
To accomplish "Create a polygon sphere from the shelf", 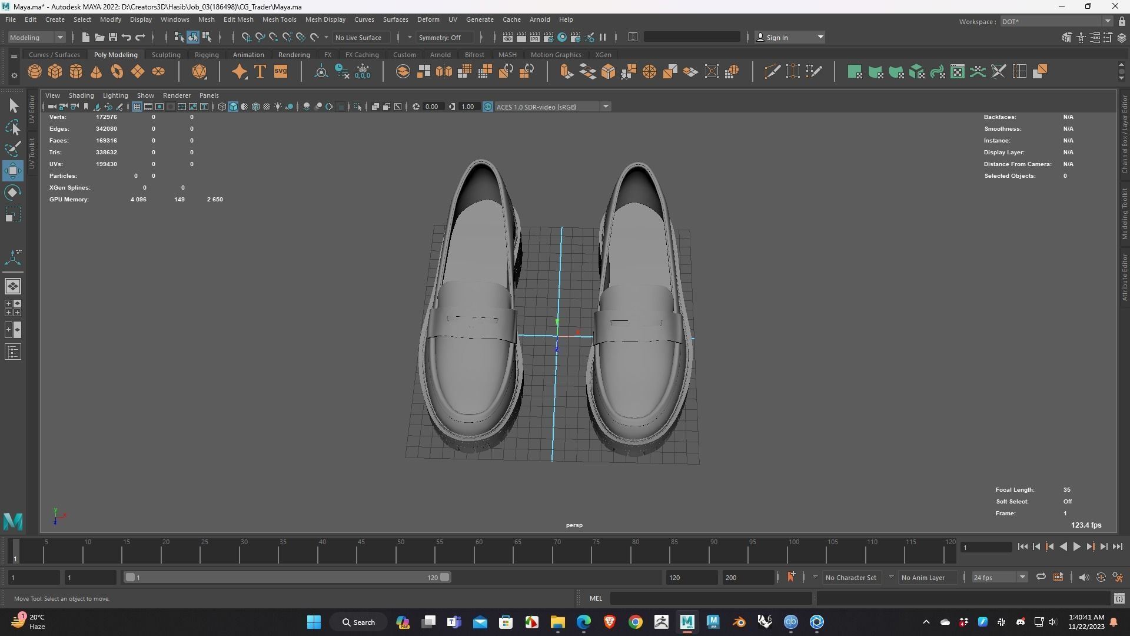I will coord(35,72).
